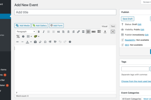The image size is (151, 100).
Task: Open the Screen Options tab
Action: (146, 2)
